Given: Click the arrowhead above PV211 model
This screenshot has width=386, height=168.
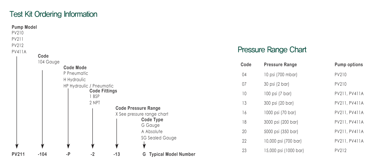Looking at the screenshot, I should point(17,146).
